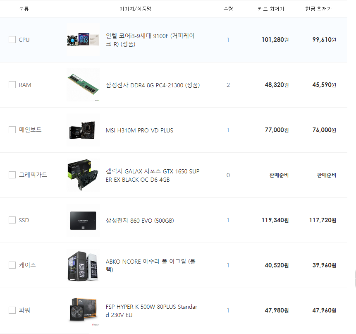Click the SSD category label

[24, 220]
